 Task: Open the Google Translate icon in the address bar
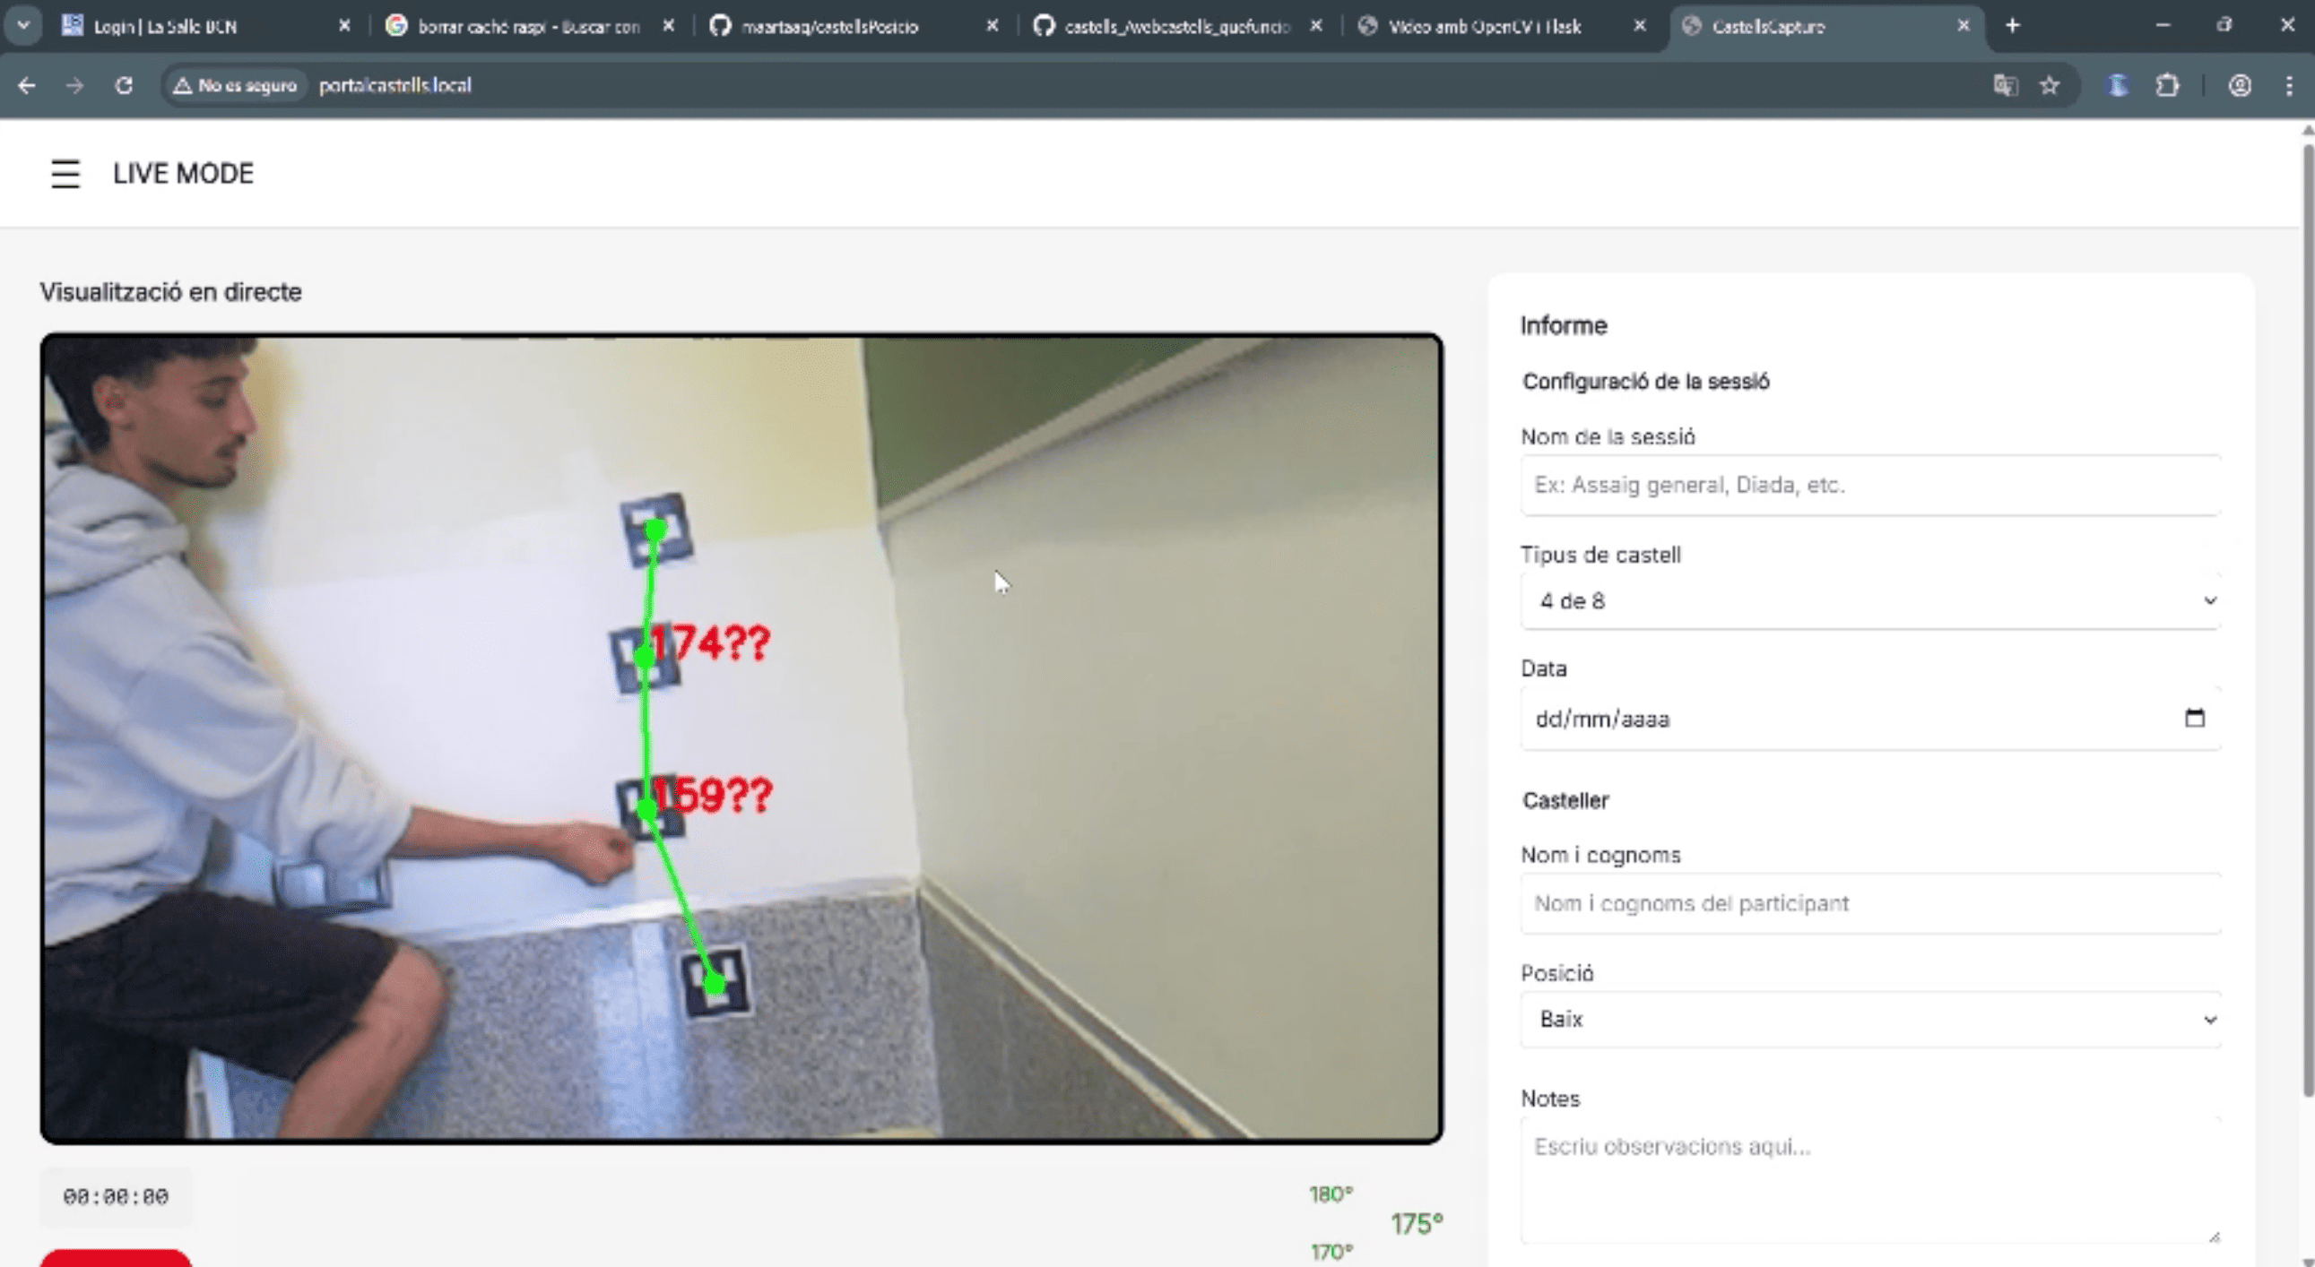click(x=2004, y=85)
